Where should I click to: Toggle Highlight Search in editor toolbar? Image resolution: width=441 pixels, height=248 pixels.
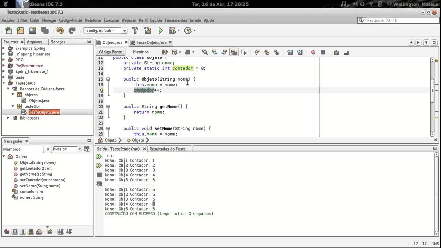pos(234,52)
